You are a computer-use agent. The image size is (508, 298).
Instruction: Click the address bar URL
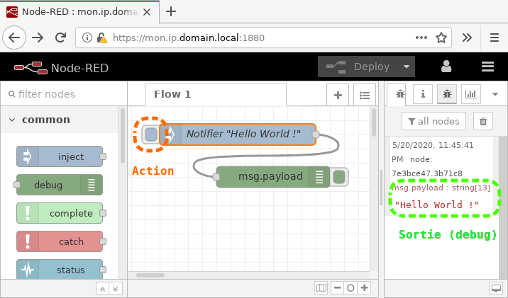pyautogui.click(x=189, y=38)
